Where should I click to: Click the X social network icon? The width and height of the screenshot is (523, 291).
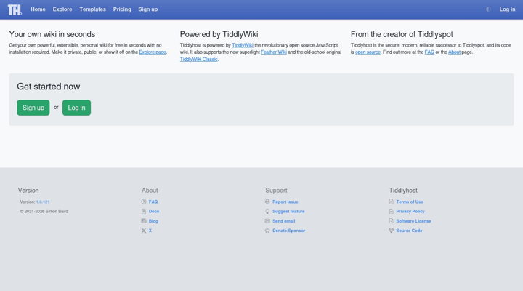click(x=144, y=231)
